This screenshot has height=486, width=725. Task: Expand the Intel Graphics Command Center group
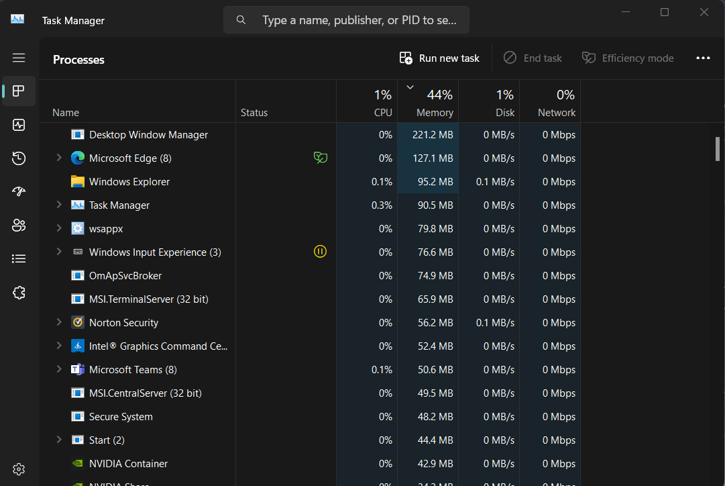coord(59,346)
